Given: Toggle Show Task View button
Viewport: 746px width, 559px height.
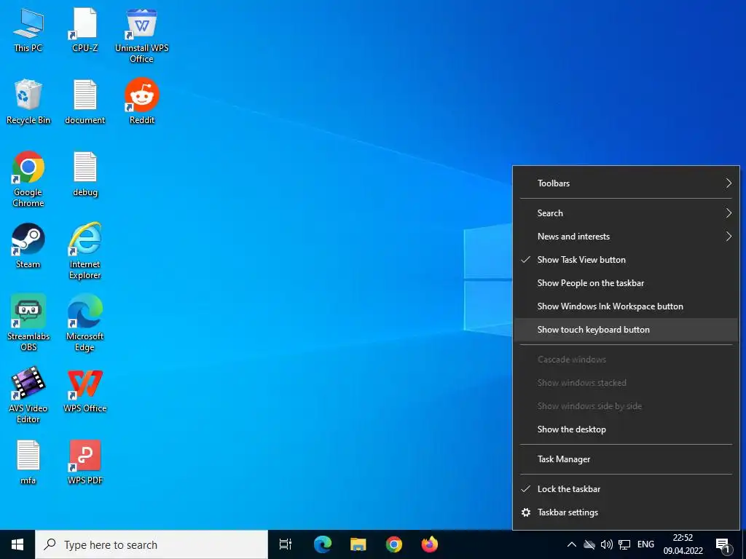Looking at the screenshot, I should [x=626, y=260].
